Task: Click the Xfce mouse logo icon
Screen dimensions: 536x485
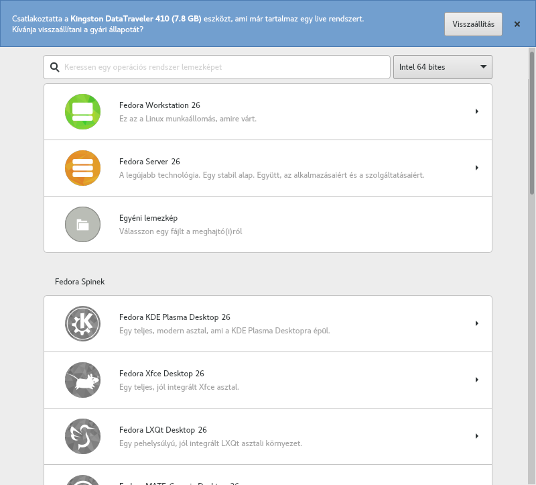Action: point(82,380)
